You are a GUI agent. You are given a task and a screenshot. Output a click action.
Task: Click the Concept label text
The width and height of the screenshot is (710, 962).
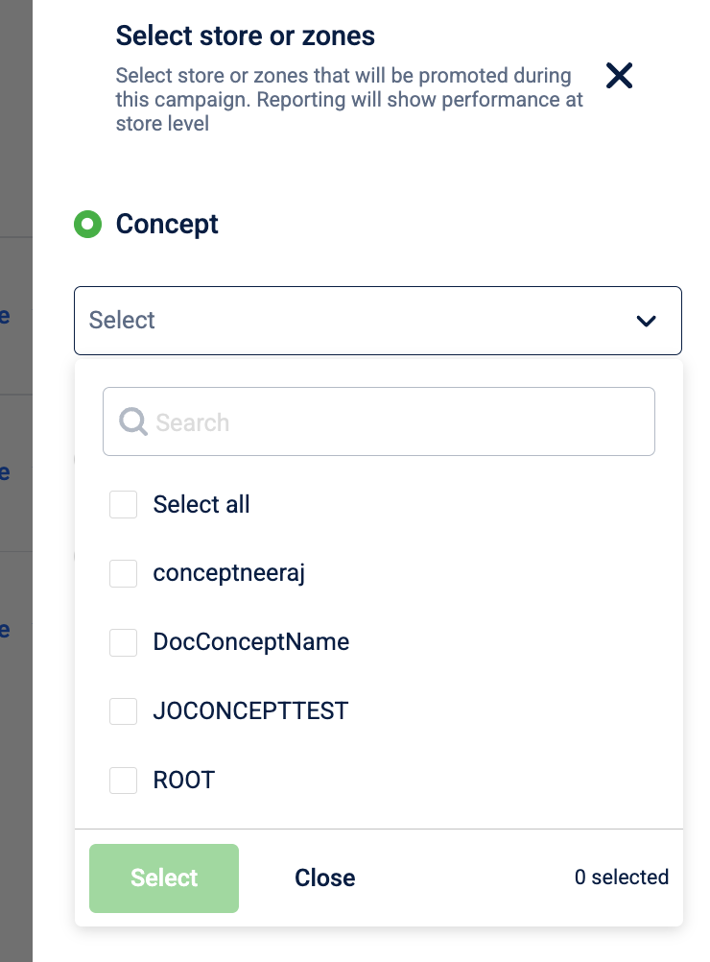167,225
